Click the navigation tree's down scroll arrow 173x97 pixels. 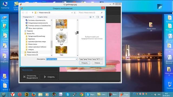pyautogui.click(x=52, y=55)
